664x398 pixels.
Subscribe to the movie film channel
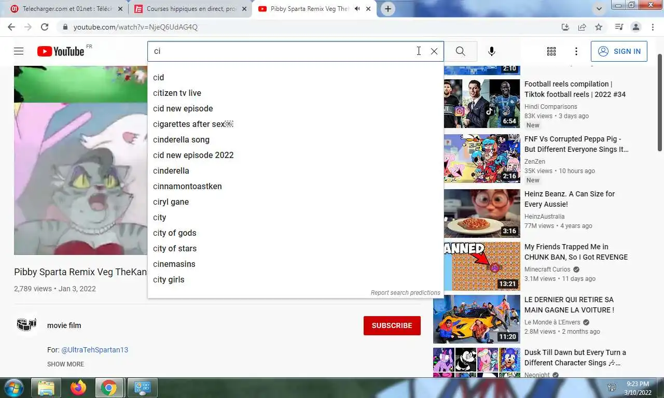[x=392, y=325]
